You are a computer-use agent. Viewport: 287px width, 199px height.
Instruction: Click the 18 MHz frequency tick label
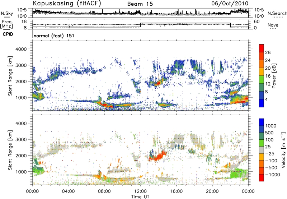(24, 22)
